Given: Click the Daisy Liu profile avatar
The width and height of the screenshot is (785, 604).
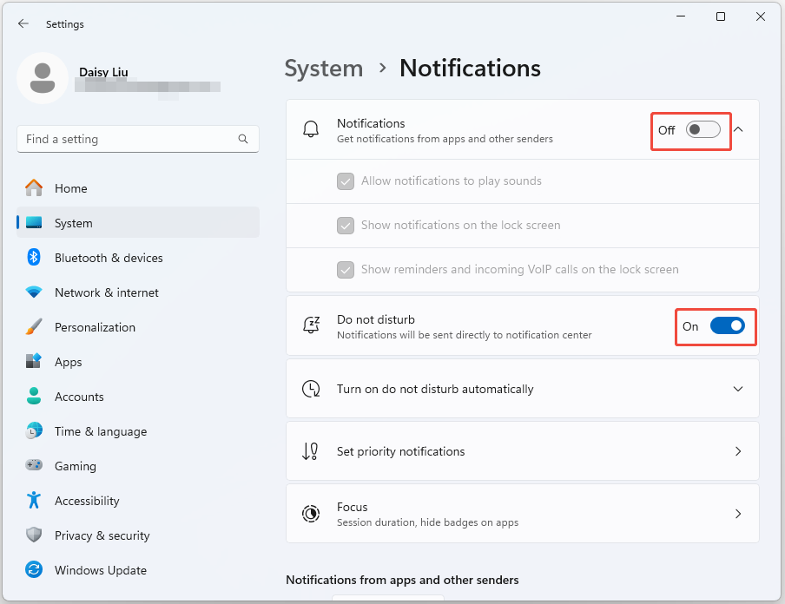Looking at the screenshot, I should 42,77.
